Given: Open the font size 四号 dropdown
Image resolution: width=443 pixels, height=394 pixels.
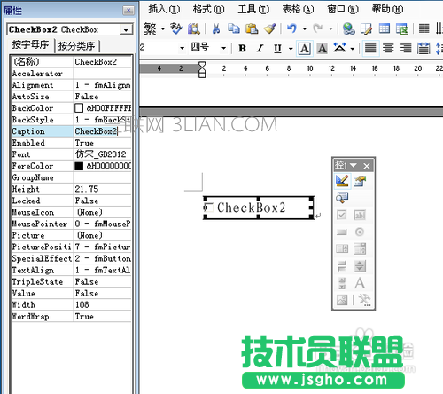Looking at the screenshot, I should tap(223, 48).
